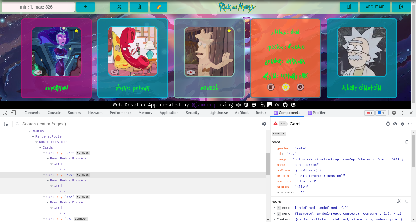This screenshot has height=222, width=416.
Task: Toggle the device toolbar icon in DevTools
Action: point(13,113)
